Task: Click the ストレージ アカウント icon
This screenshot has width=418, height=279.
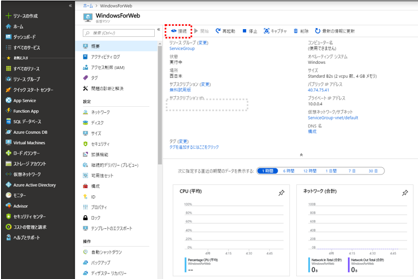Action: pos(8,163)
